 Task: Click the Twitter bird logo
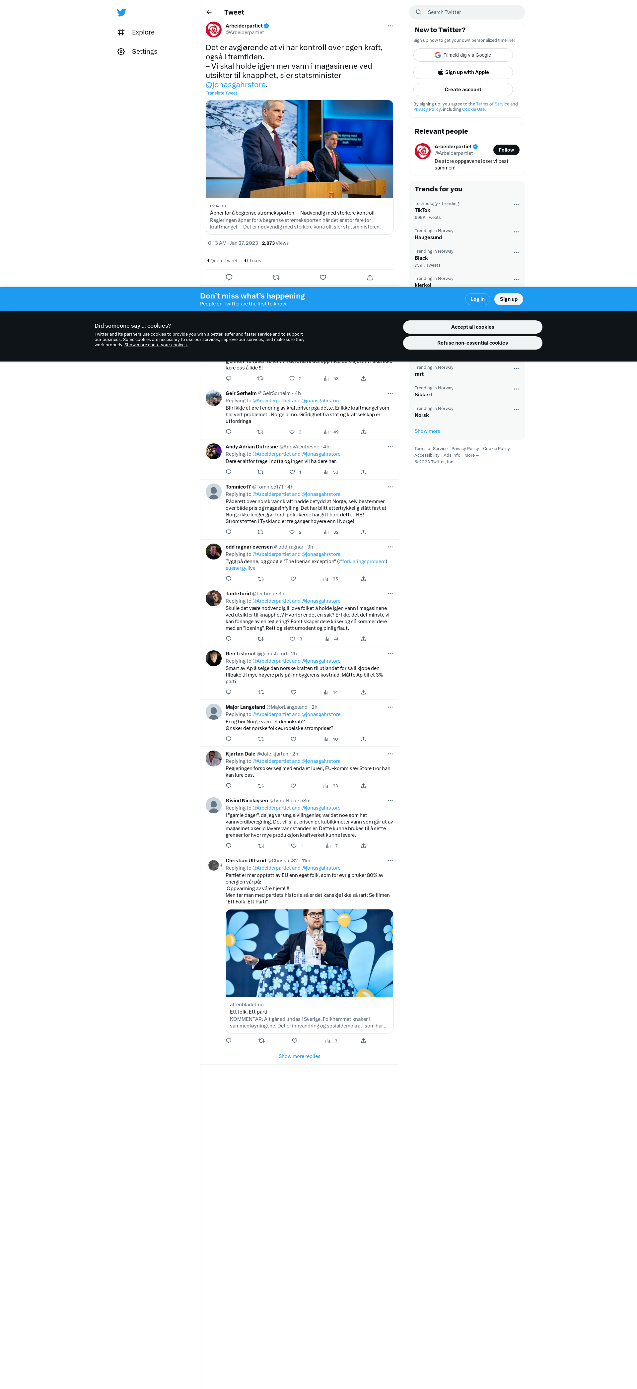point(121,12)
